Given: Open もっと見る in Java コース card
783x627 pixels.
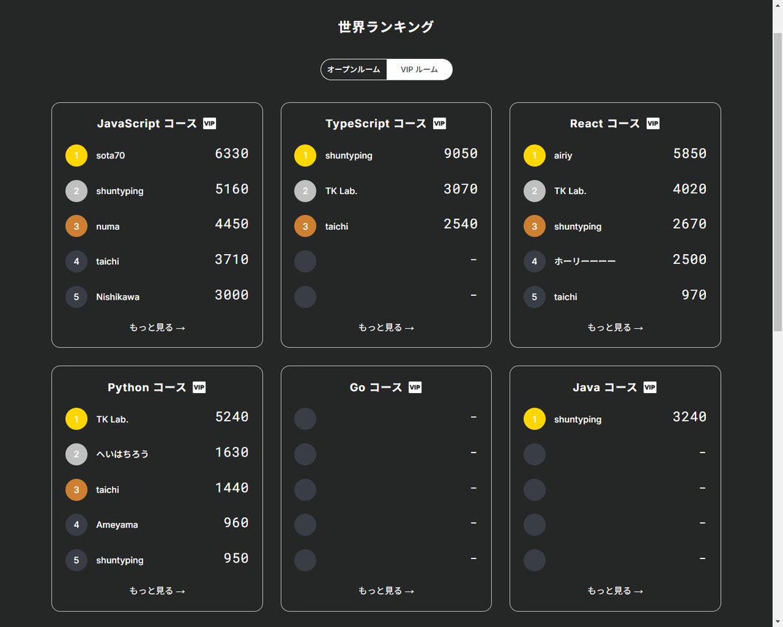Looking at the screenshot, I should (x=615, y=591).
